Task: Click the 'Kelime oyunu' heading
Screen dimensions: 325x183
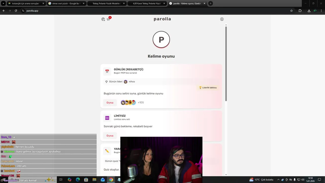Action: tap(161, 56)
